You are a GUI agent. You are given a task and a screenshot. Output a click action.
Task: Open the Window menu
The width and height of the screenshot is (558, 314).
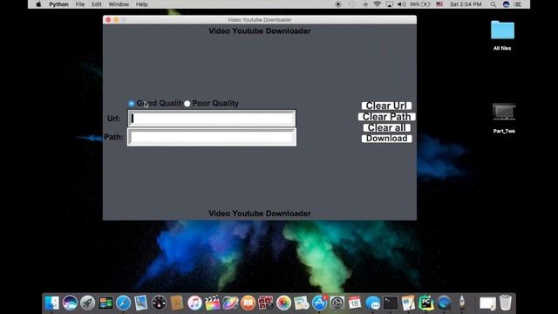pyautogui.click(x=119, y=4)
